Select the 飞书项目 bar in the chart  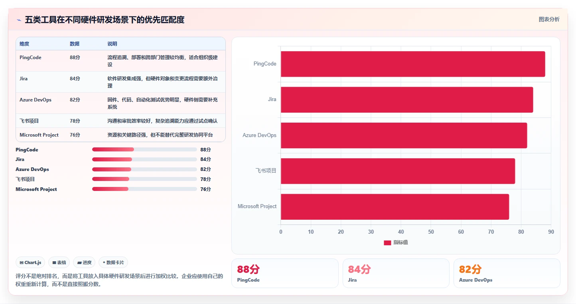point(398,171)
